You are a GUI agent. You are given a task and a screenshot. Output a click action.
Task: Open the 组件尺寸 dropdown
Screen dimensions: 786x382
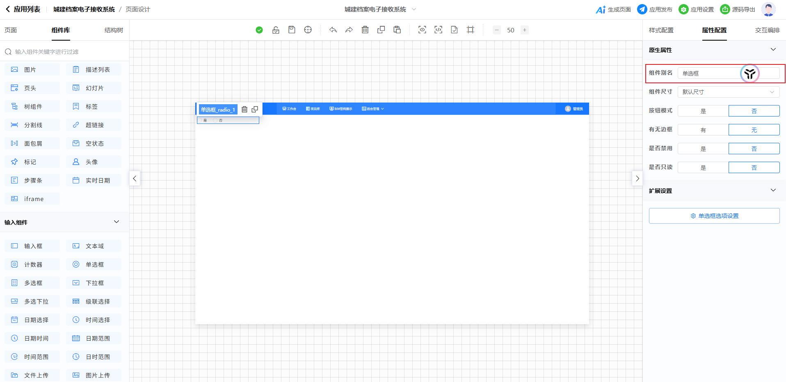pos(728,92)
